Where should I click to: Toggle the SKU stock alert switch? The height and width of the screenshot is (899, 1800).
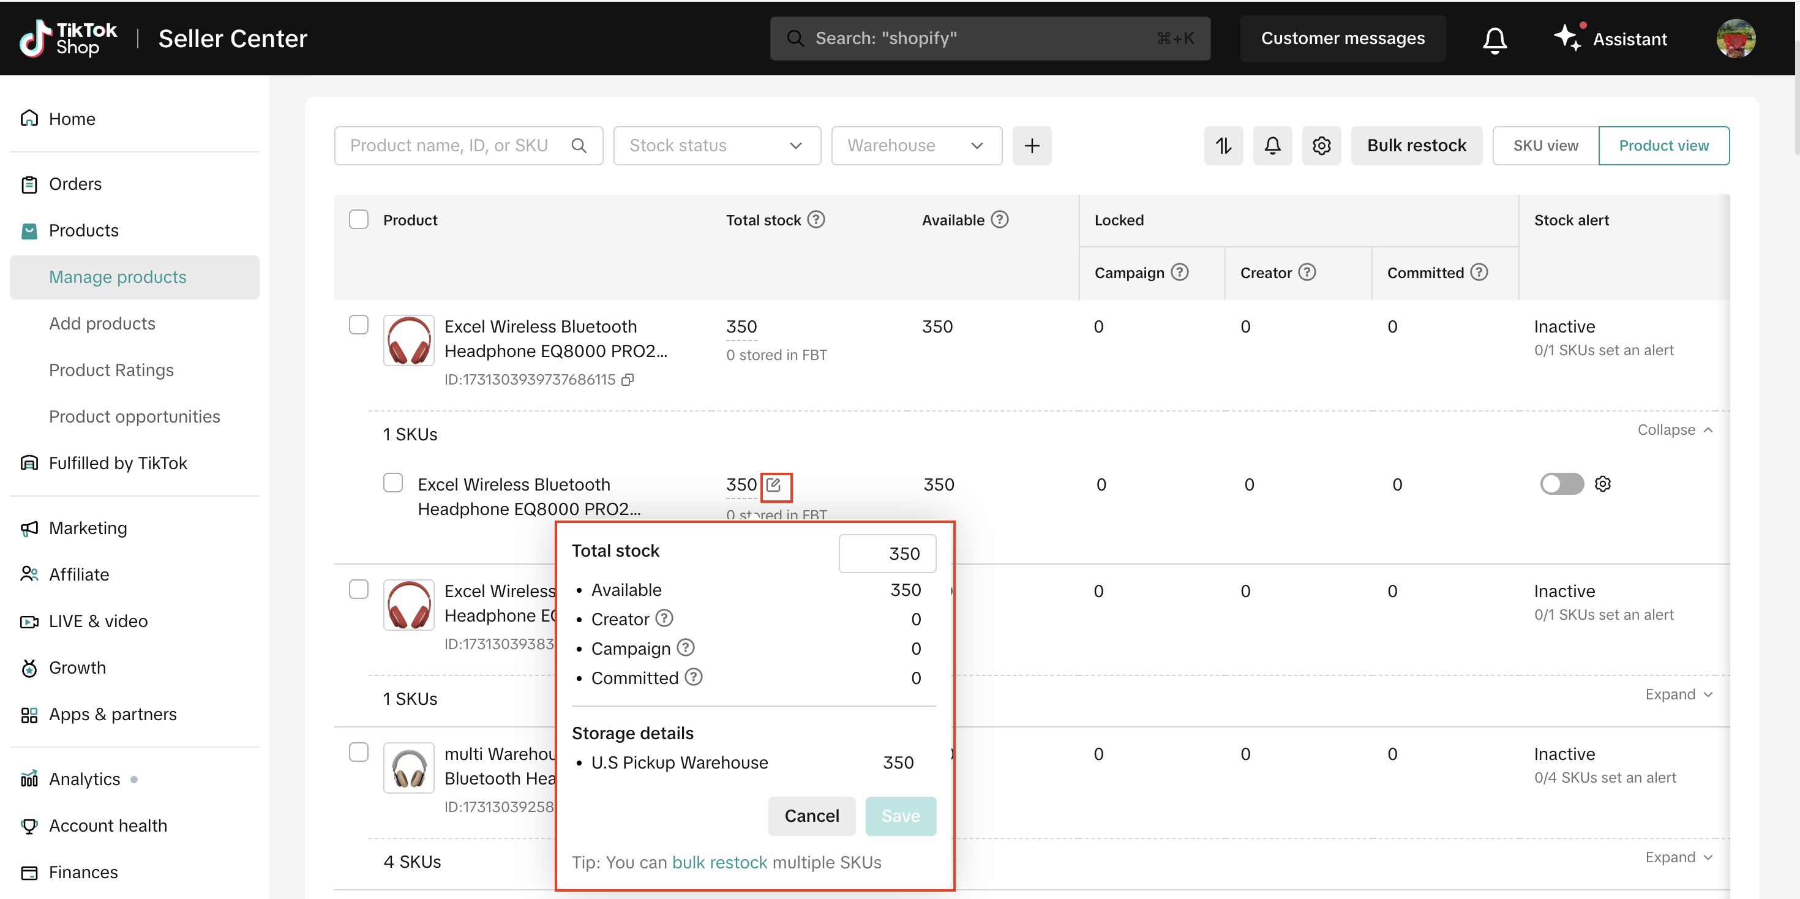1561,484
